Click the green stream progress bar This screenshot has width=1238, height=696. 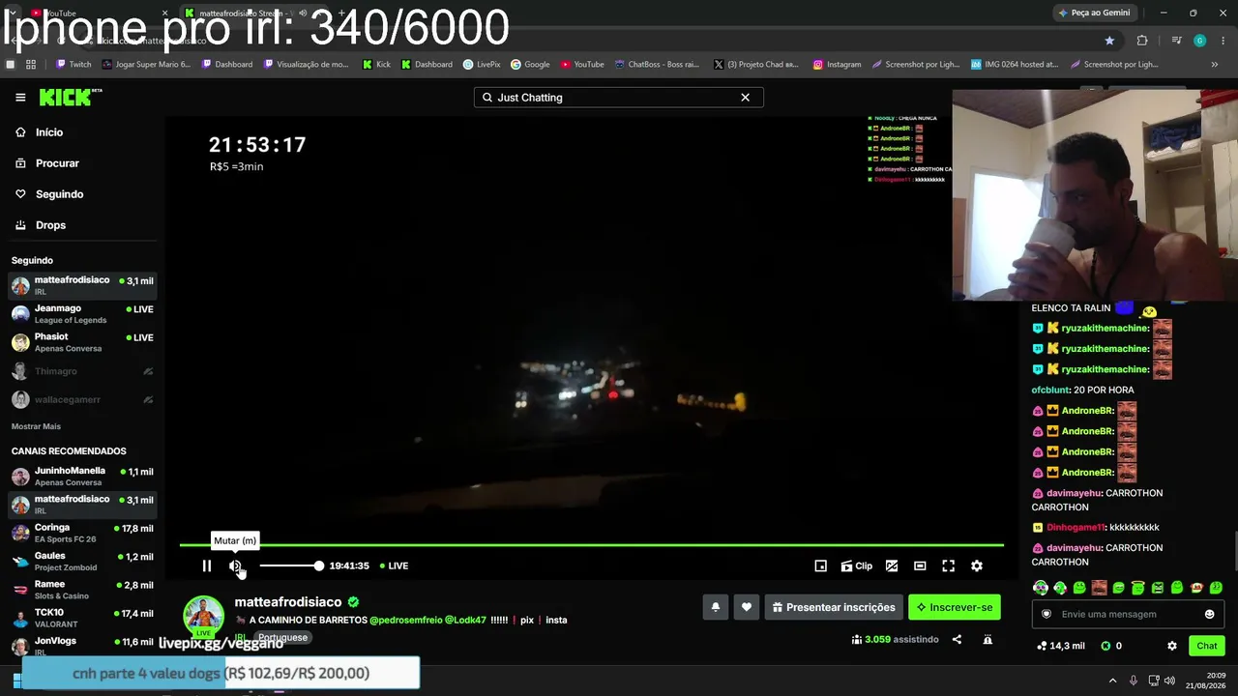tap(591, 545)
